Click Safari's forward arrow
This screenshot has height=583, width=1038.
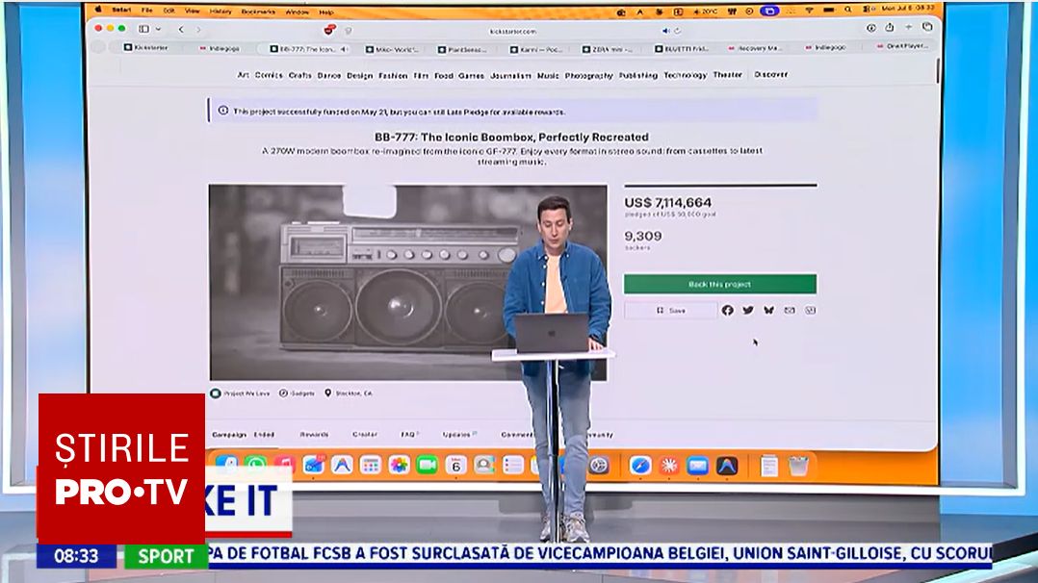point(198,29)
